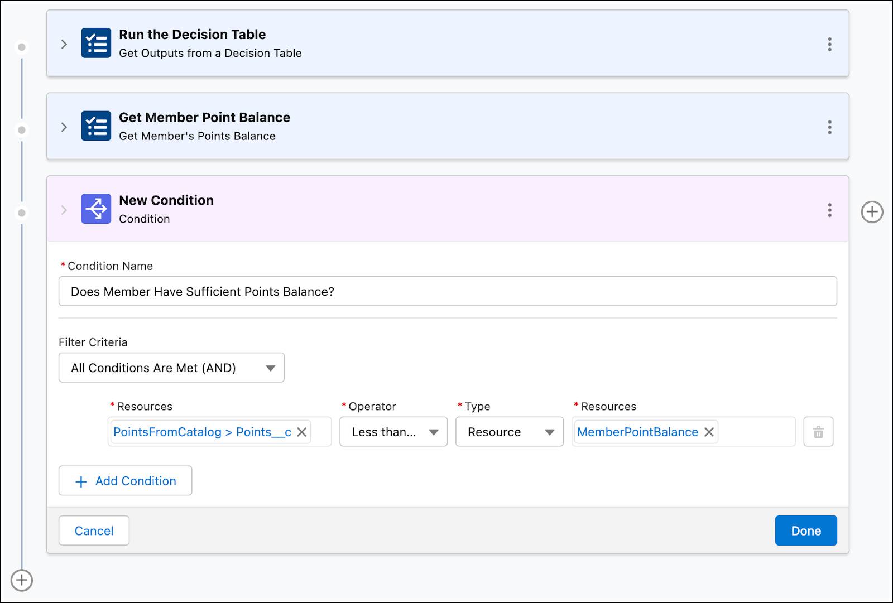The image size is (893, 603).
Task: Click the timeline dot for Get Member Point Balance
Action: pos(22,130)
